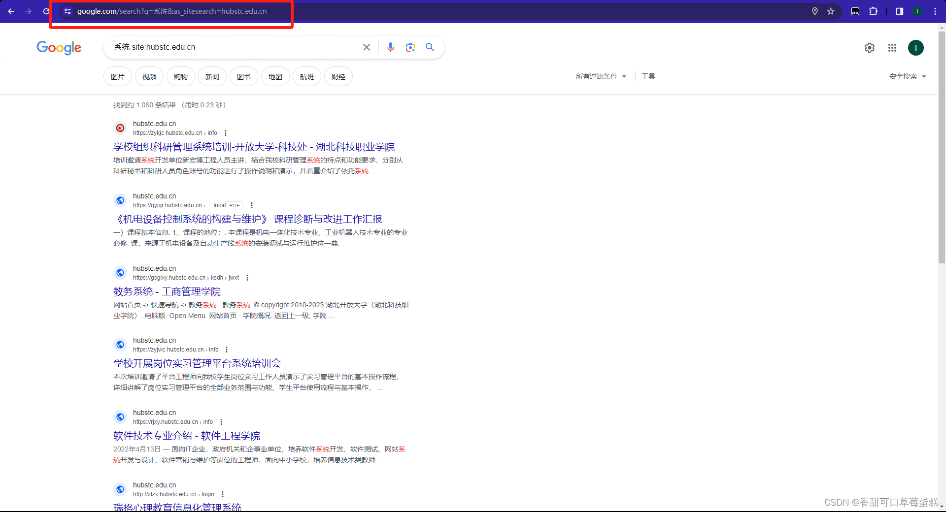Viewport: 946px width, 512px height.
Task: Open site information icon in address bar
Action: pyautogui.click(x=68, y=11)
